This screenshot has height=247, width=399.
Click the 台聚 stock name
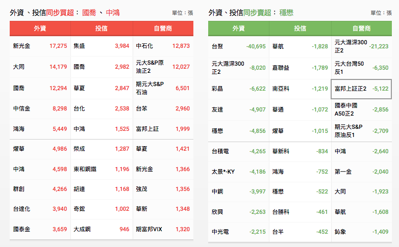pyautogui.click(x=217, y=46)
